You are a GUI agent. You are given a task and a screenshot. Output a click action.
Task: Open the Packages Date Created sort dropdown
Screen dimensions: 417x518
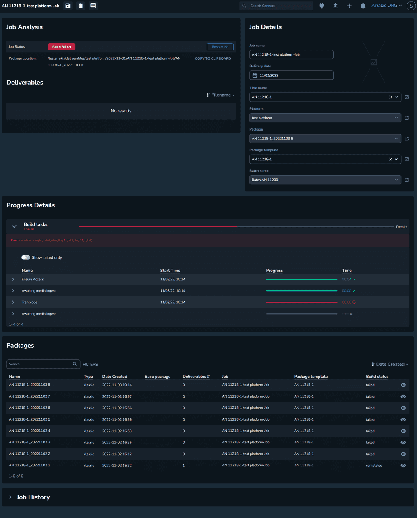390,364
